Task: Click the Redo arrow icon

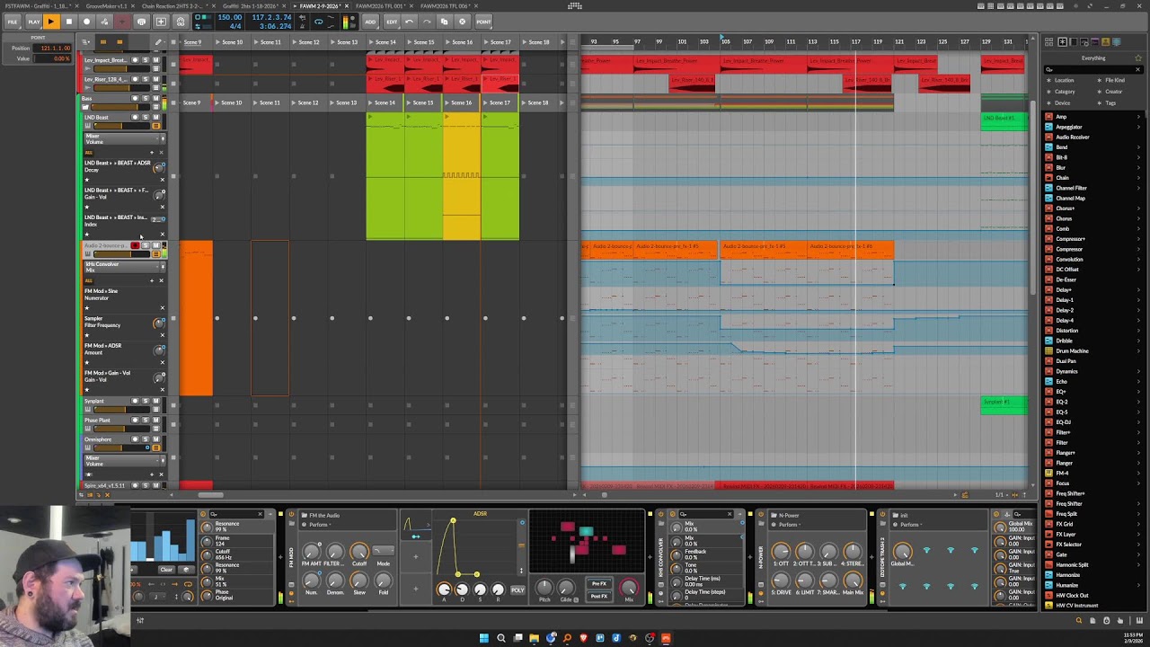Action: (x=426, y=22)
